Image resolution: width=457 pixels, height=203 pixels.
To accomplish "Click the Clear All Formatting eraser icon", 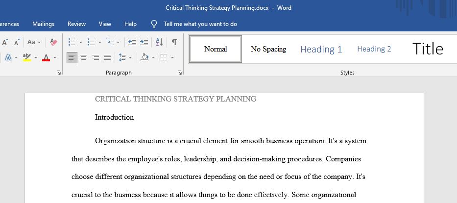I will click(x=53, y=42).
